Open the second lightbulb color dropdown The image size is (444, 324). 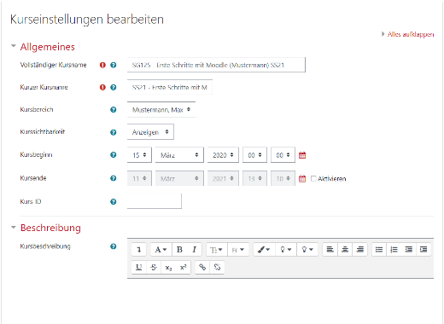pyautogui.click(x=307, y=250)
